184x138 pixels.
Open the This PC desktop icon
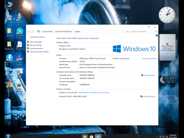coord(10,6)
